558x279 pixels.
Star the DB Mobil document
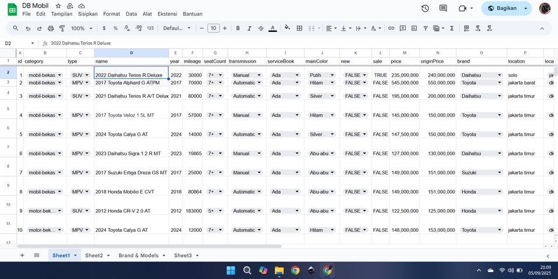58,6
